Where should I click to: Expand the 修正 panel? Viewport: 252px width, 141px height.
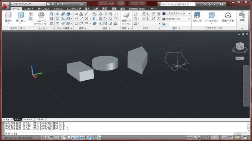(x=106, y=28)
